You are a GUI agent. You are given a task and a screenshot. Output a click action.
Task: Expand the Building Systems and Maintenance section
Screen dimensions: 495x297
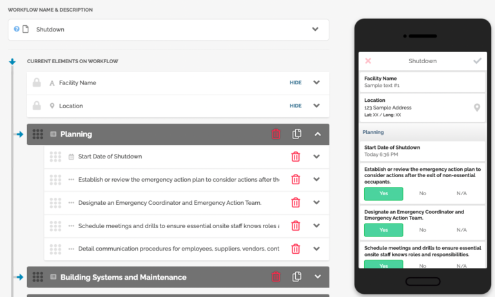(x=317, y=277)
